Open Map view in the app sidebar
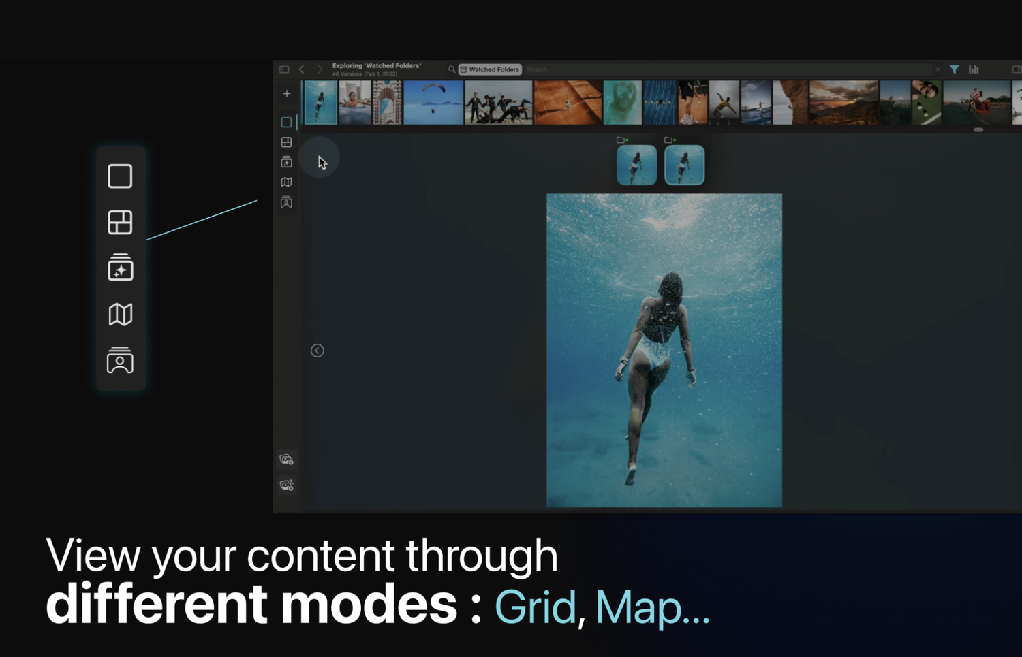Screen dimensions: 1022x657 (x=286, y=182)
